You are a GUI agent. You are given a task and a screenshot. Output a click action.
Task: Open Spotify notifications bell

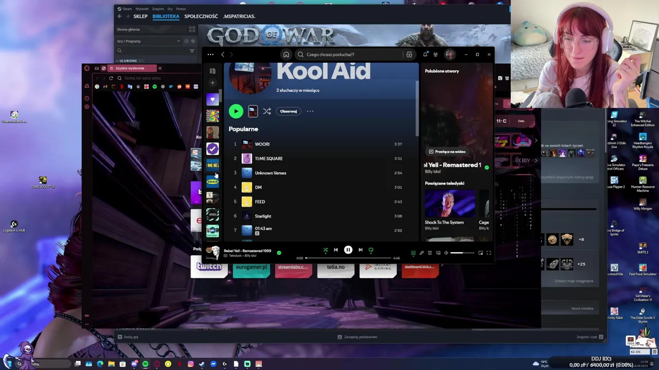click(x=425, y=54)
